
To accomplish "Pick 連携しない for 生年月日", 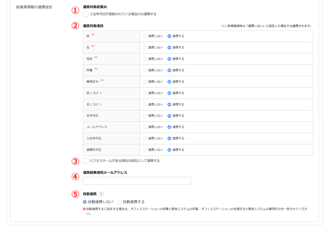I will (145, 116).
